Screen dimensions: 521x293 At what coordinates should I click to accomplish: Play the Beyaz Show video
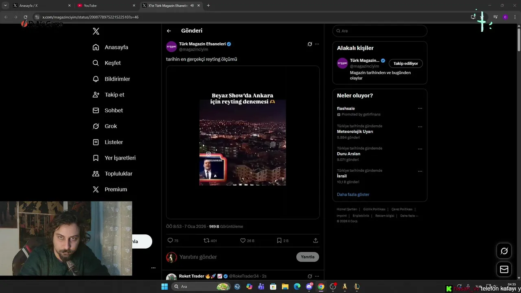point(243,142)
